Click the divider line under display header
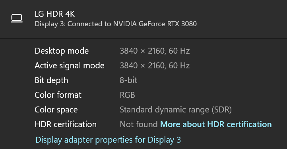The image size is (287, 149). (143, 39)
